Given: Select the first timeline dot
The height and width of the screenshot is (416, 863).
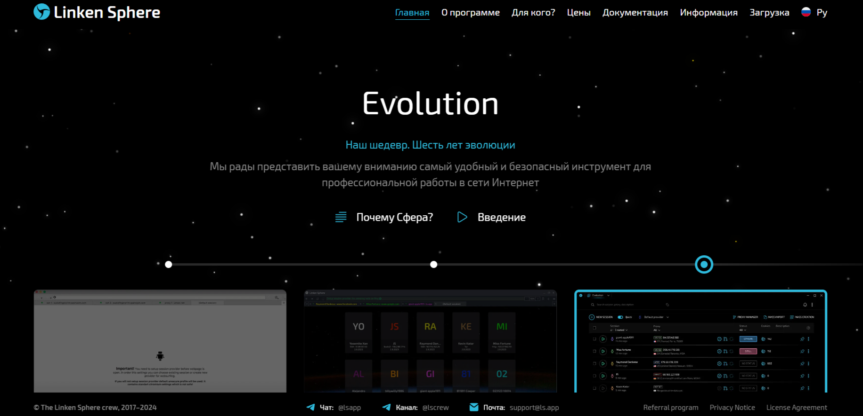Looking at the screenshot, I should (x=169, y=265).
